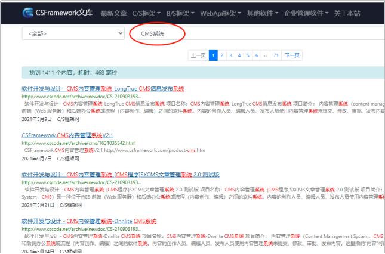Open the CSFramework文库 home title

[64, 13]
